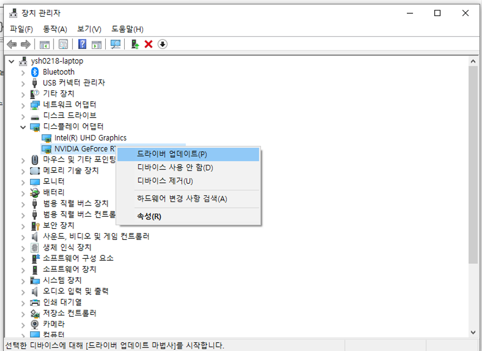Click the 디스크 드라이브 icon

[x=35, y=117]
